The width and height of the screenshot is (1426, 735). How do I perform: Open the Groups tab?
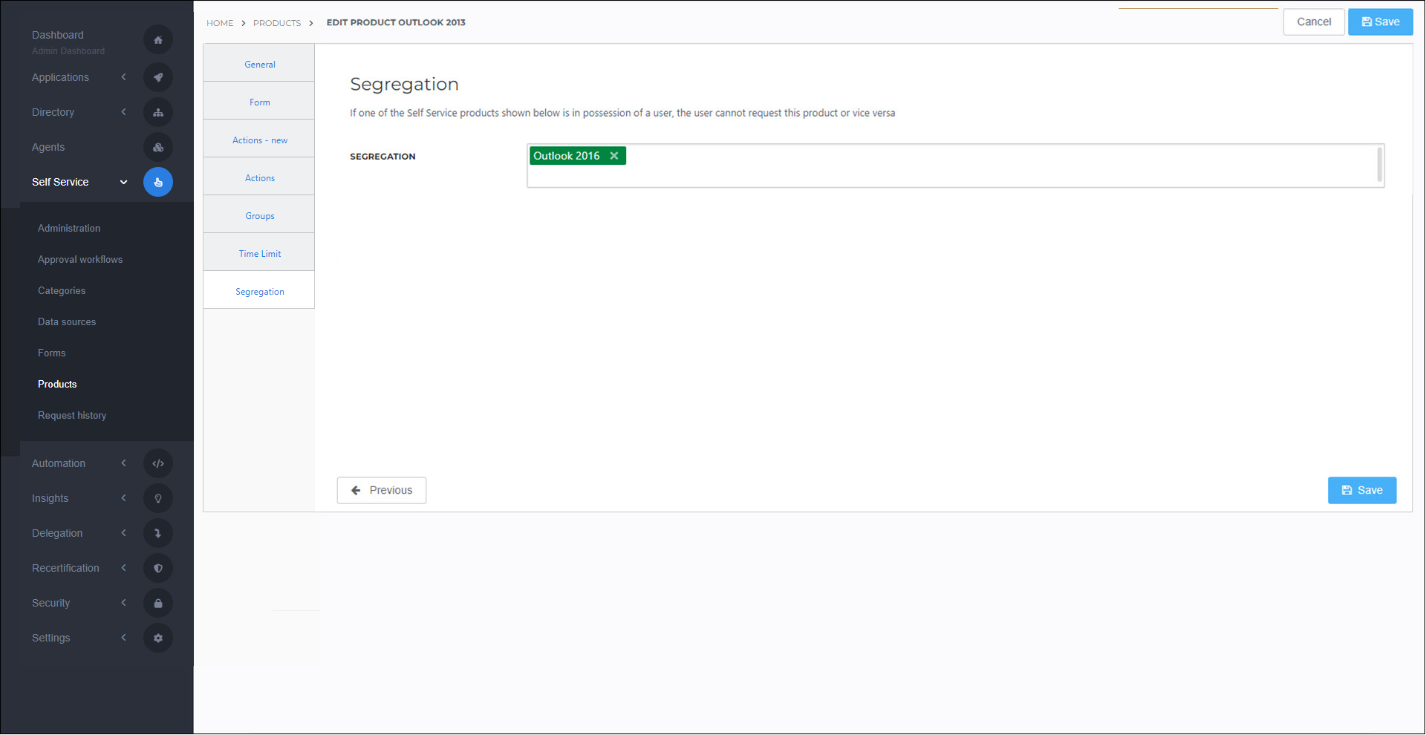pos(259,216)
